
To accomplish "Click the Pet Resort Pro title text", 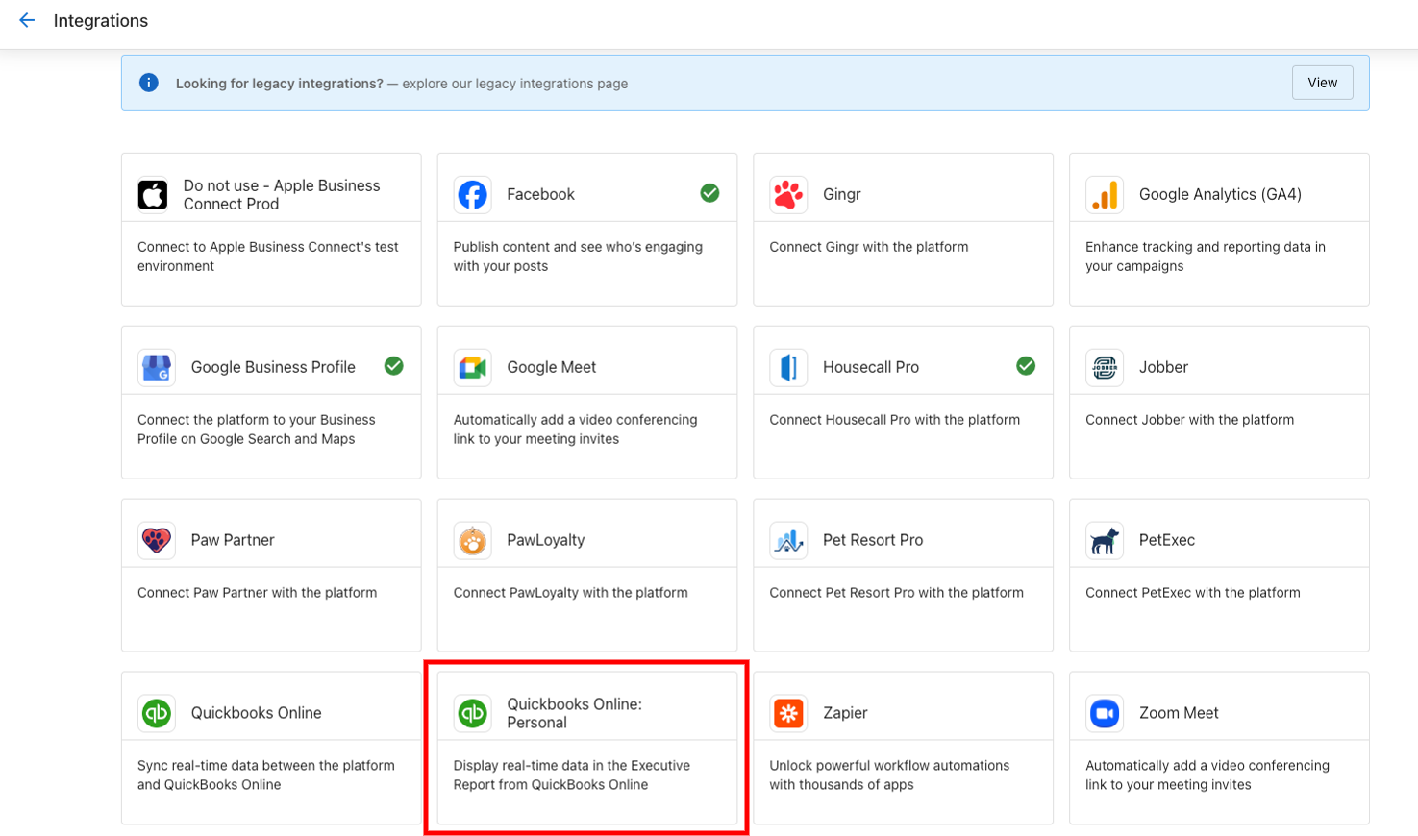I will coord(873,540).
